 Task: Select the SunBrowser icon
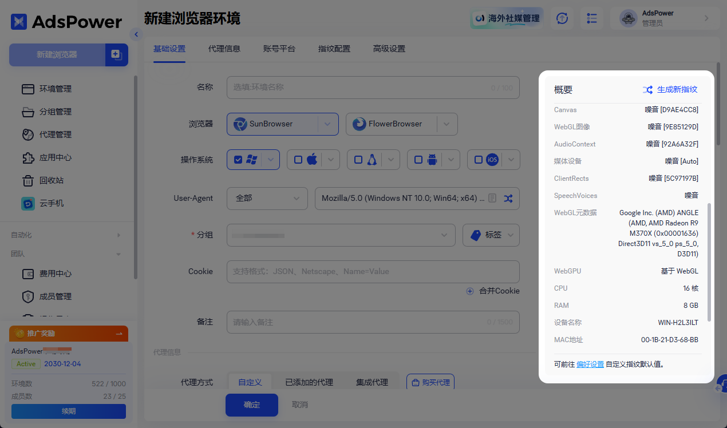[240, 124]
